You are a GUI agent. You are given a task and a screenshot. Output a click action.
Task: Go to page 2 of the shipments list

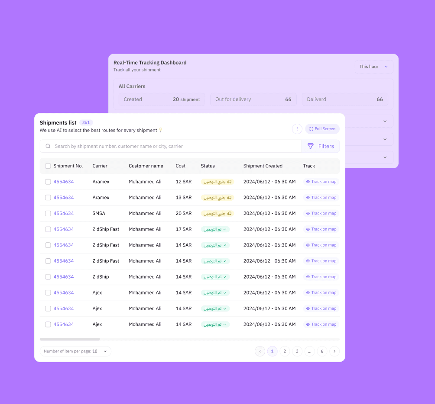pos(285,351)
